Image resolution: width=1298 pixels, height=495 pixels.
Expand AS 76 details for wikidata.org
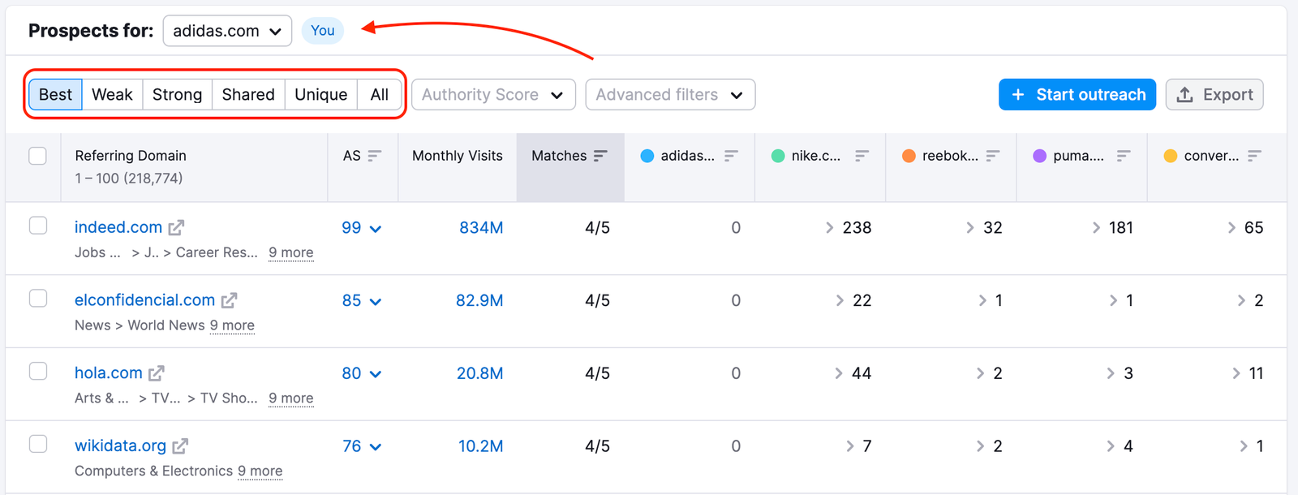(376, 447)
